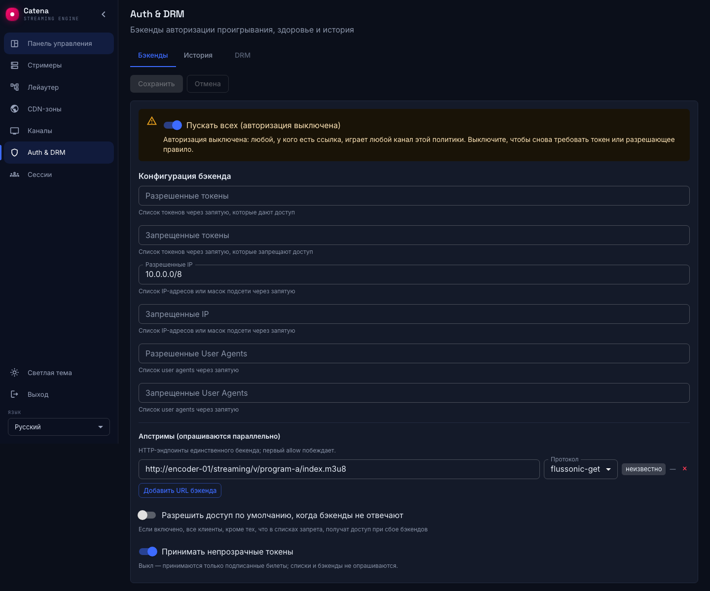The width and height of the screenshot is (710, 591).
Task: Focus the Разрешенные токены field
Action: coord(414,196)
